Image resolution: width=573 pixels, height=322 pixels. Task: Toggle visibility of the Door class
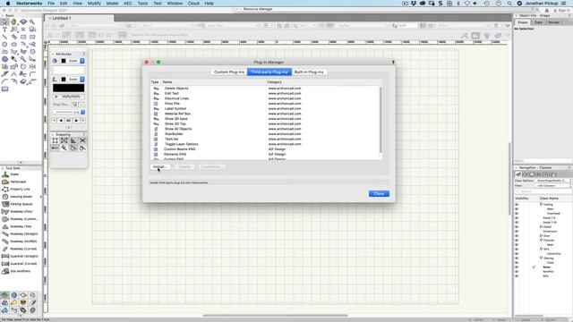(517, 236)
